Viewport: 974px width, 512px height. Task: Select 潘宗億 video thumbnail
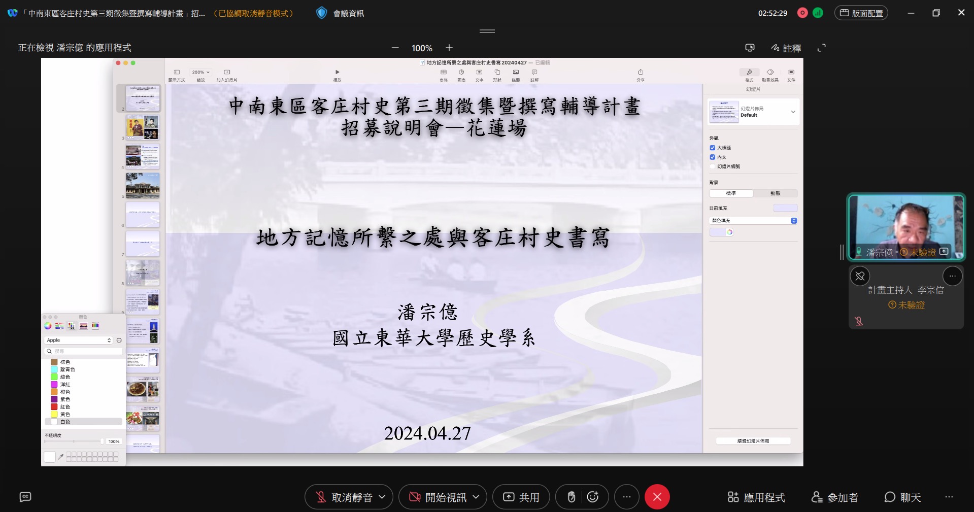[x=906, y=227]
